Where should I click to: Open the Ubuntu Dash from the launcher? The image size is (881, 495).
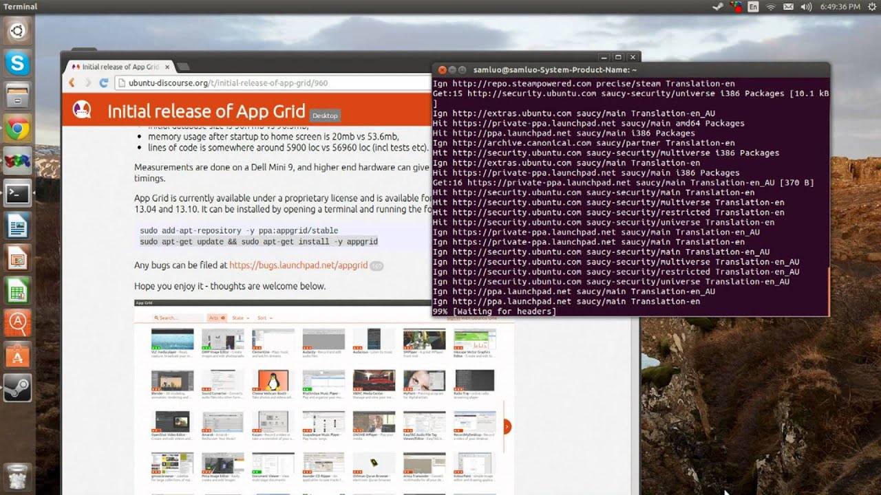(17, 31)
